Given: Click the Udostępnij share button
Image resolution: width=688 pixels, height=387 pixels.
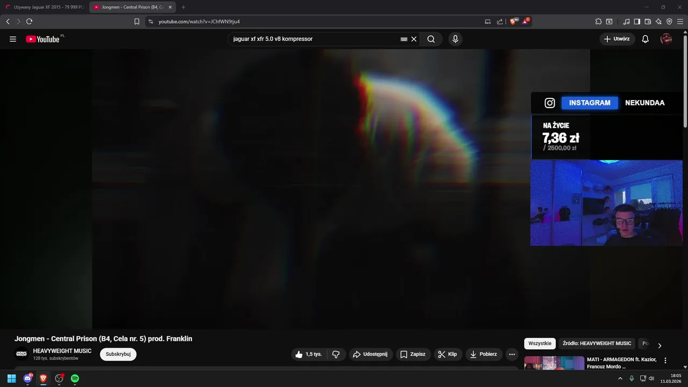Looking at the screenshot, I should [x=370, y=354].
